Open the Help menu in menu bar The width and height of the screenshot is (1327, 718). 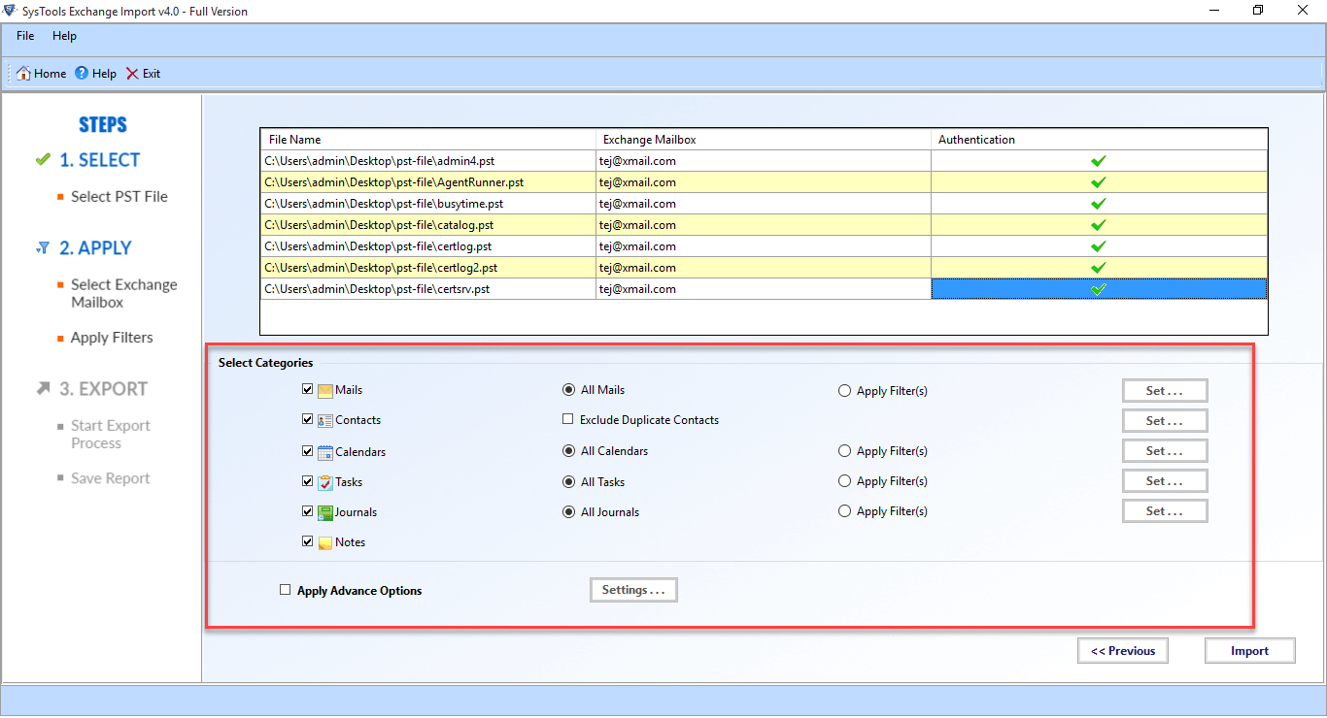[x=64, y=36]
